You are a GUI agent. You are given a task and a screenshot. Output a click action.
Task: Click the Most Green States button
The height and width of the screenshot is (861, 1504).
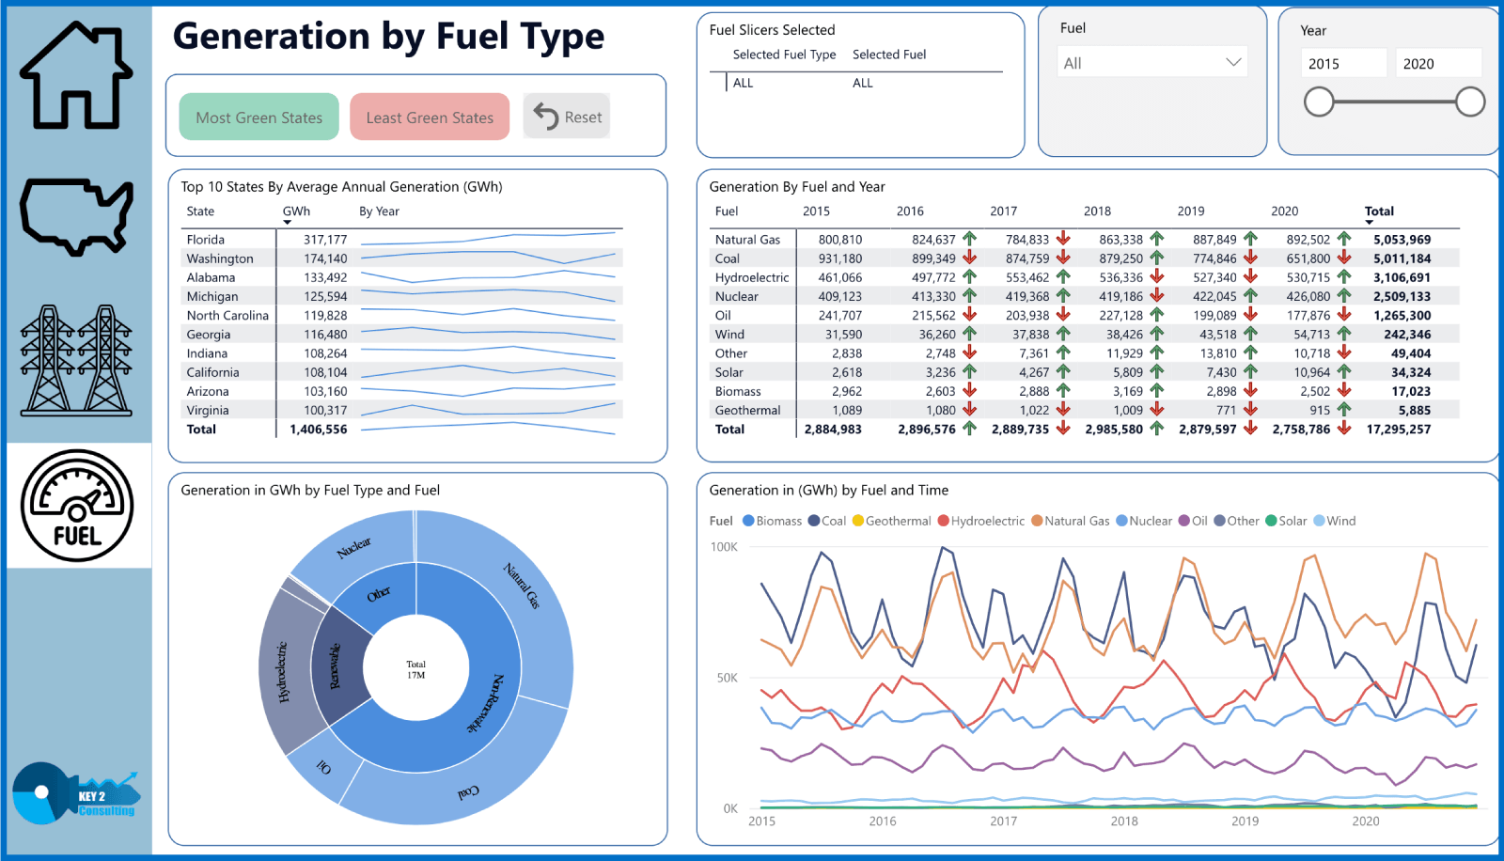click(258, 117)
